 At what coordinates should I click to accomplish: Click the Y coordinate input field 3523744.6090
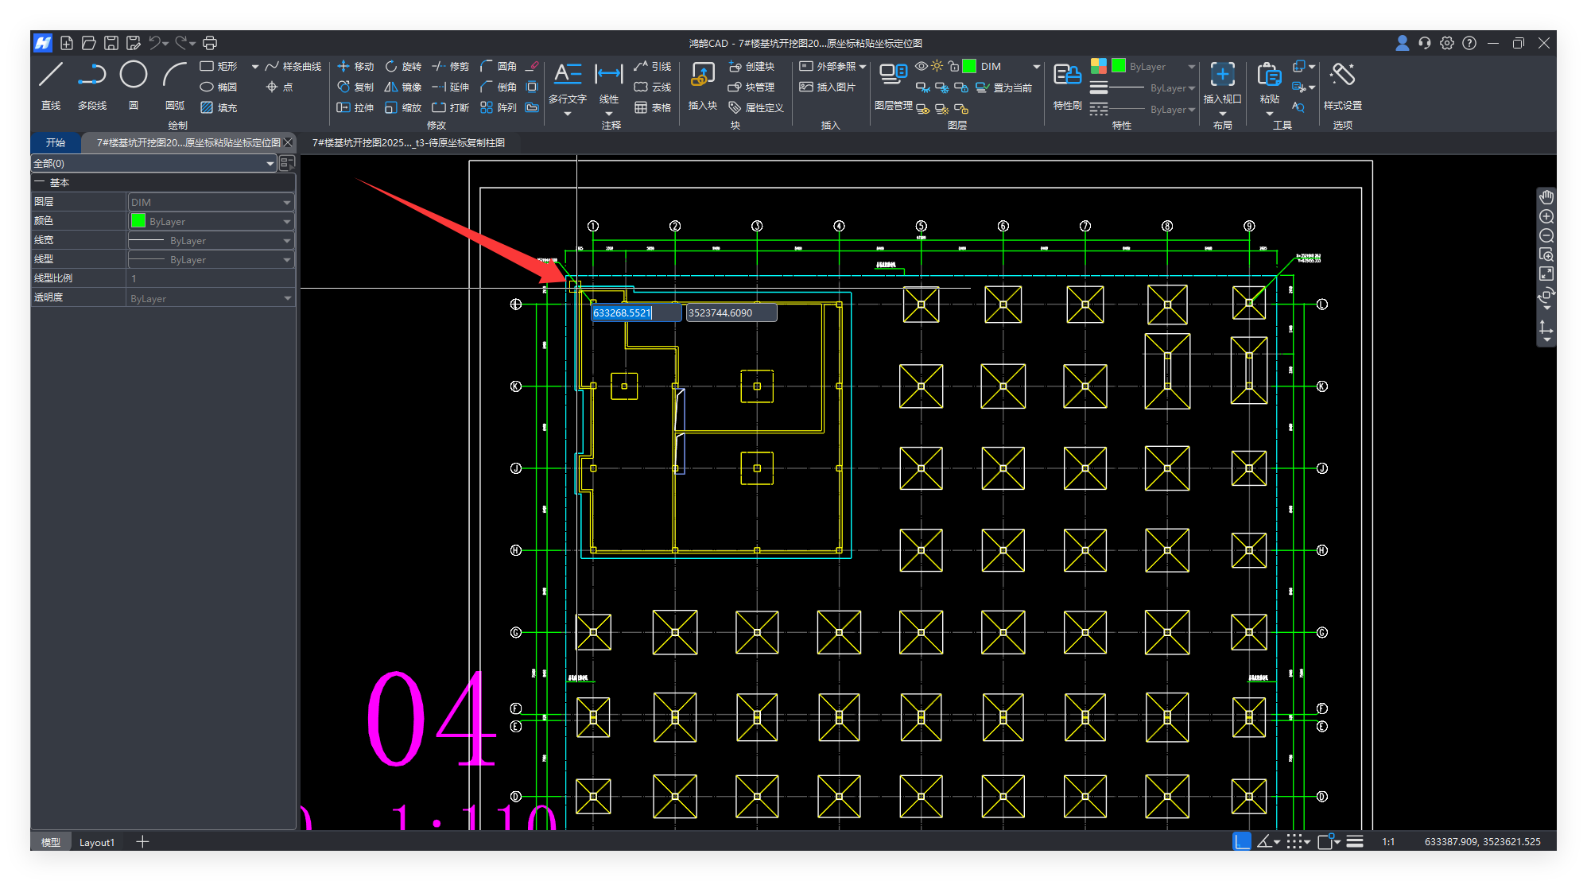coord(730,312)
